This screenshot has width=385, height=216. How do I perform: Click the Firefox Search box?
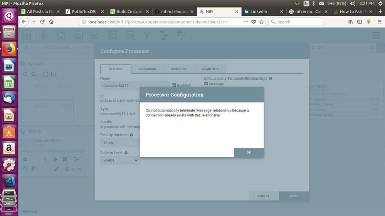click(x=296, y=22)
